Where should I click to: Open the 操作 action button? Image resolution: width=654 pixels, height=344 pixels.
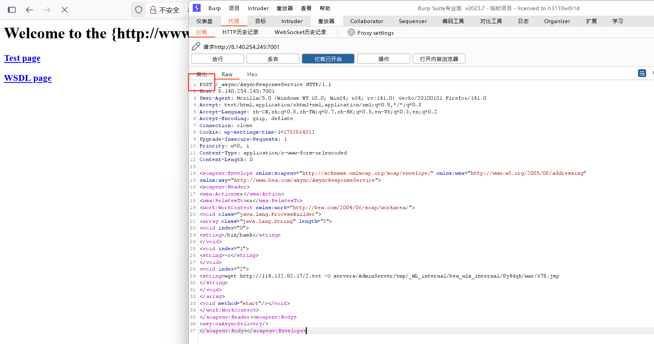pyautogui.click(x=384, y=59)
